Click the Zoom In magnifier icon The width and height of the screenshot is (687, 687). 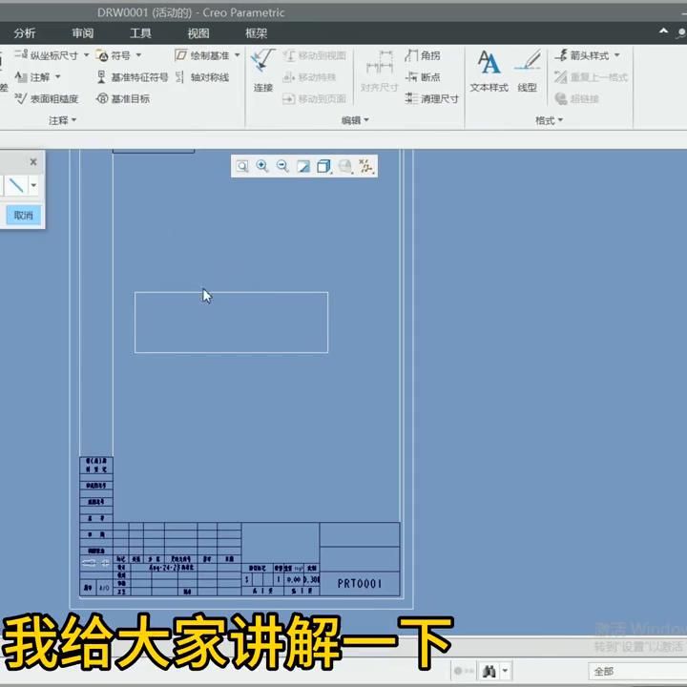262,166
